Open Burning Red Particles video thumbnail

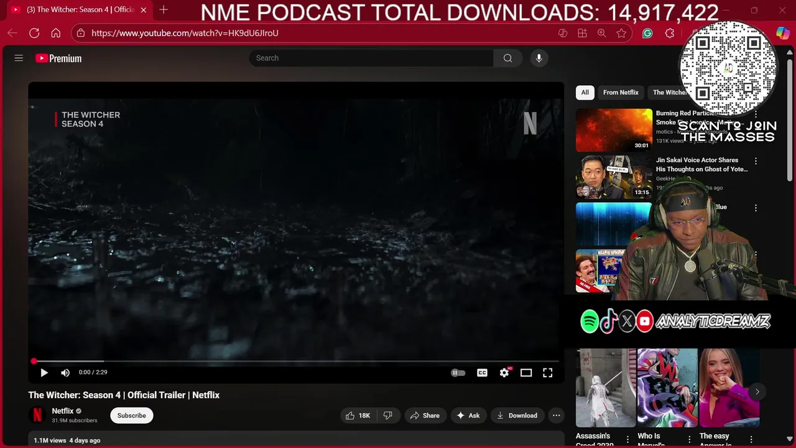click(614, 130)
